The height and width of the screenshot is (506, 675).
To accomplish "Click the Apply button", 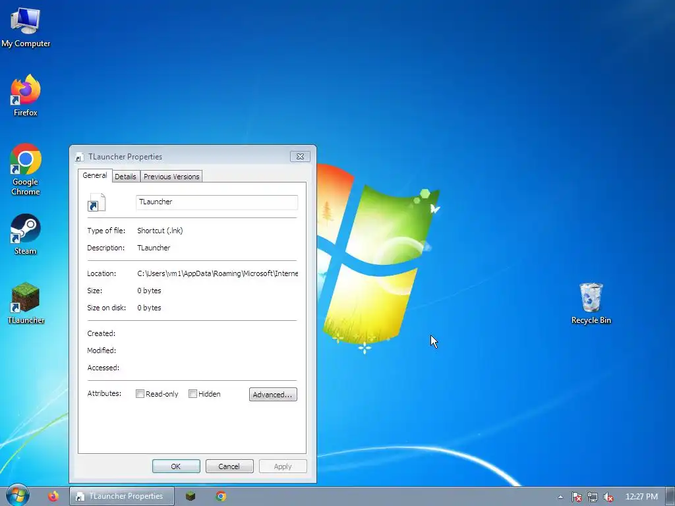I will point(283,466).
